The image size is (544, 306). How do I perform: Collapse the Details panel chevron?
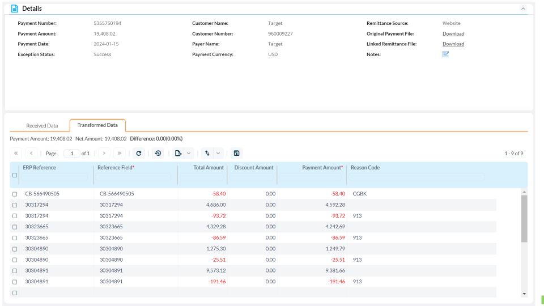pos(522,8)
